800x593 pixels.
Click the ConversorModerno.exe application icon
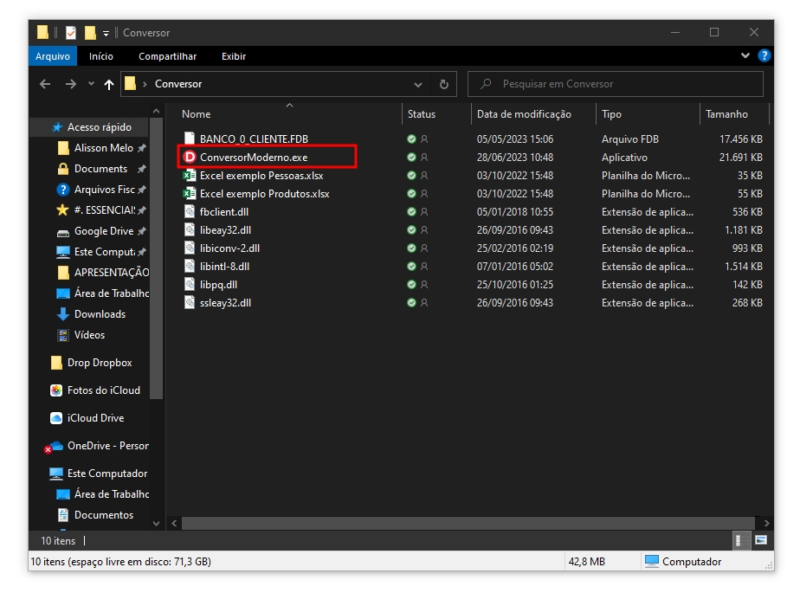190,158
